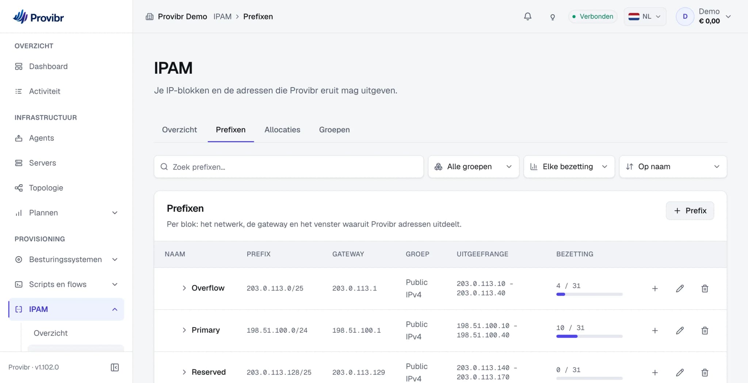Expand Plannen menu
The width and height of the screenshot is (748, 383).
(x=66, y=213)
